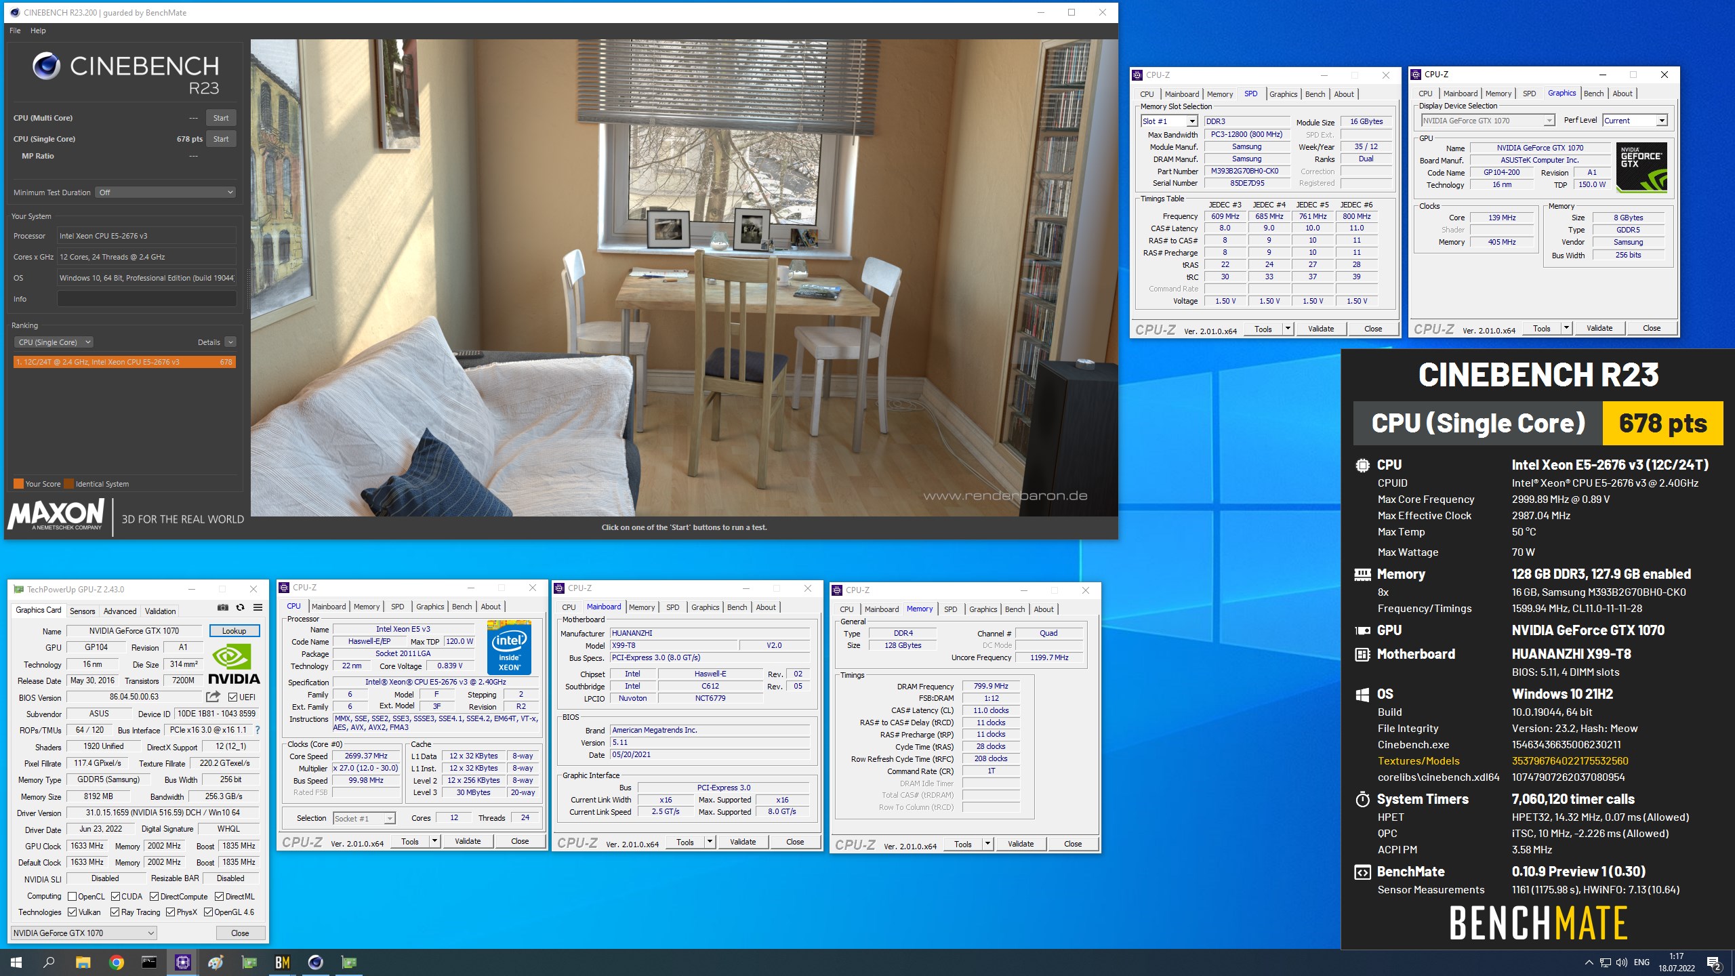This screenshot has height=976, width=1735.
Task: Toggle the DirectCompute checkbox
Action: (154, 896)
